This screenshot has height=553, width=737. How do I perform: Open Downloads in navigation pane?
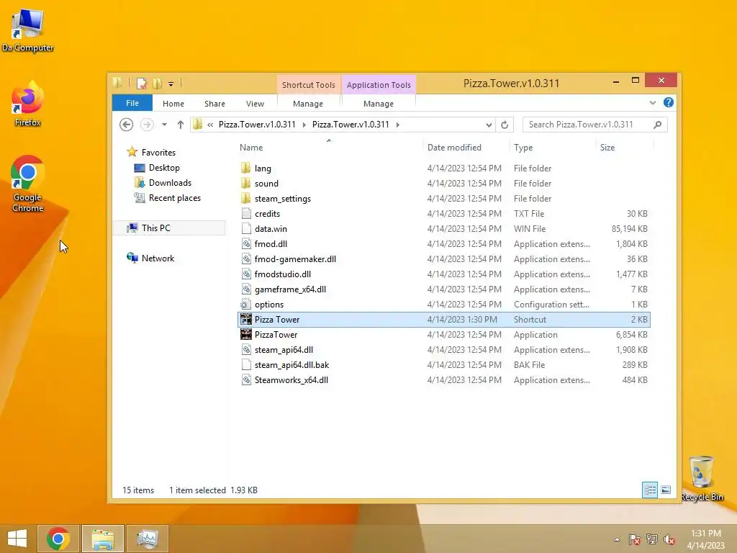(x=170, y=182)
